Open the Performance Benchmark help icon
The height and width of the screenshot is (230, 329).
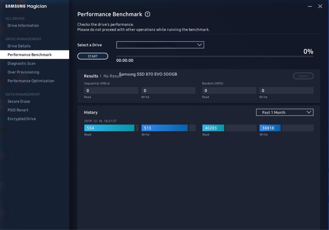pyautogui.click(x=147, y=14)
